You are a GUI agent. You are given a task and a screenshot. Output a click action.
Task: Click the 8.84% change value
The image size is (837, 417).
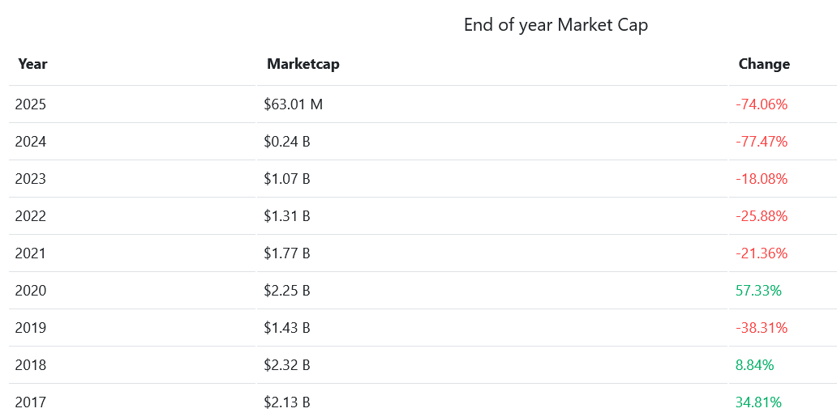754,365
